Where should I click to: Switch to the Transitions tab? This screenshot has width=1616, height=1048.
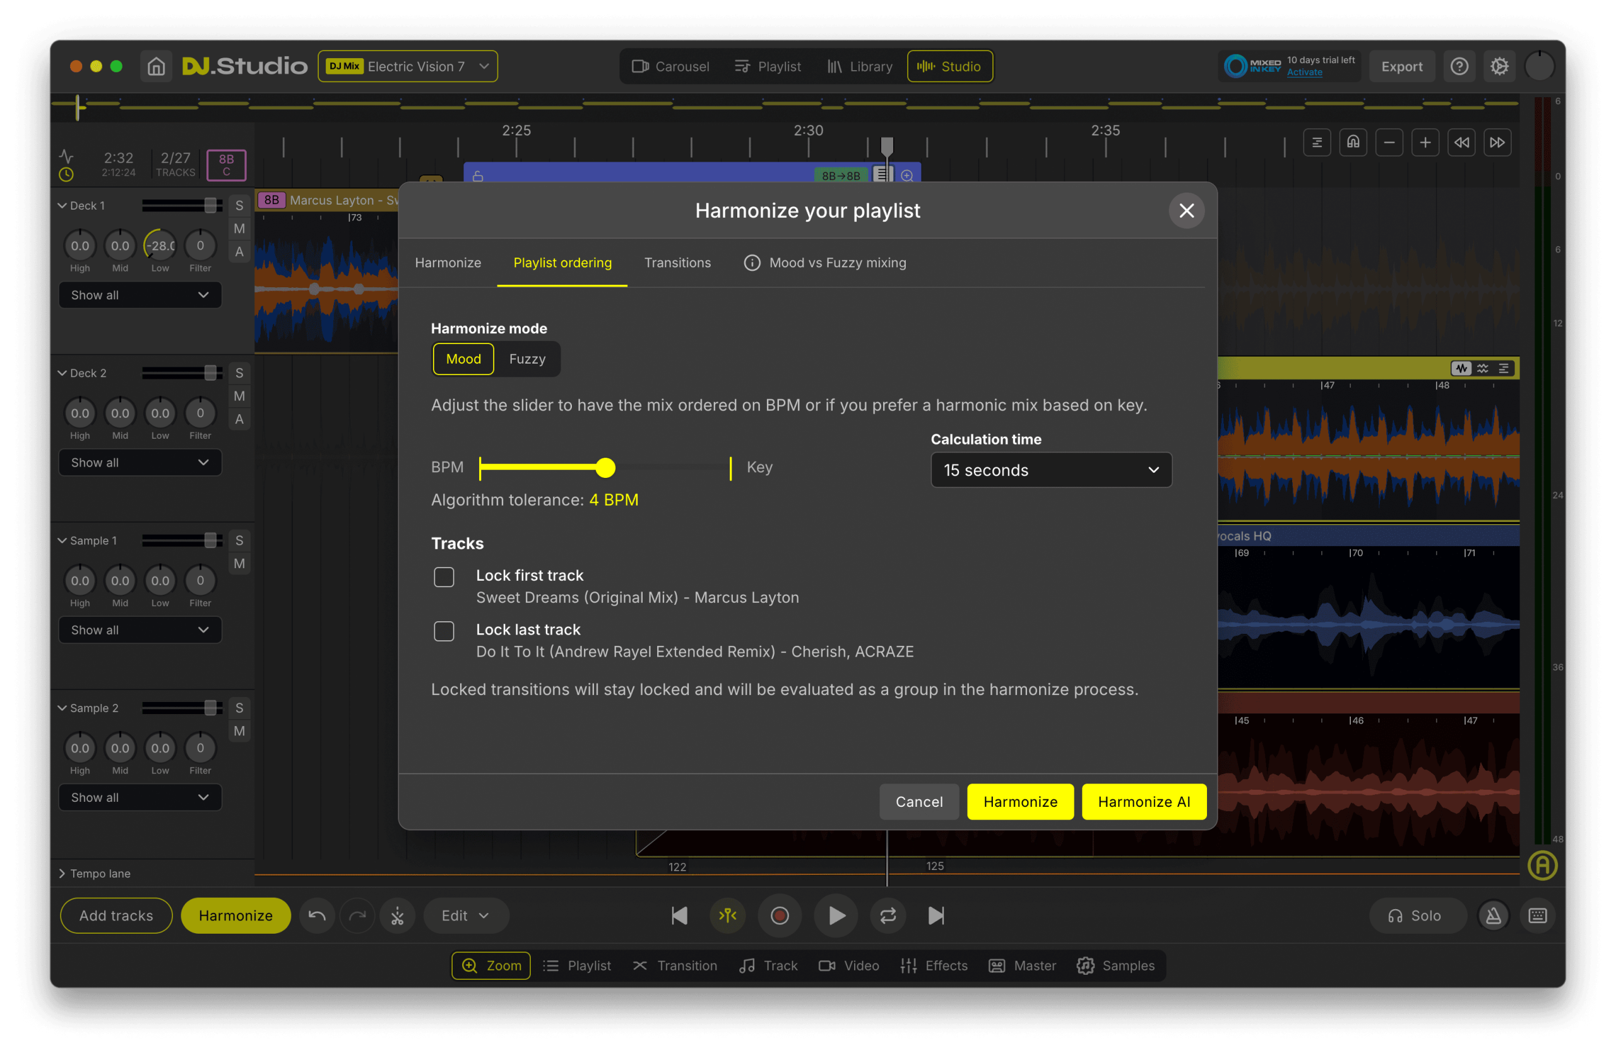[x=677, y=263]
